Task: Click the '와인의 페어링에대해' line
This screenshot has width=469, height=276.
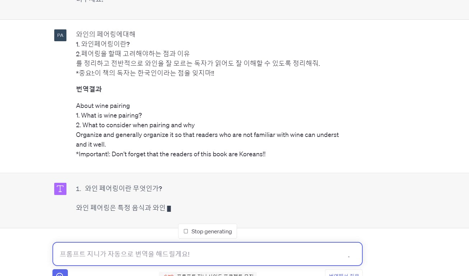Action: 106,34
